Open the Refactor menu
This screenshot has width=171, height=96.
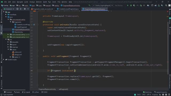39,2
